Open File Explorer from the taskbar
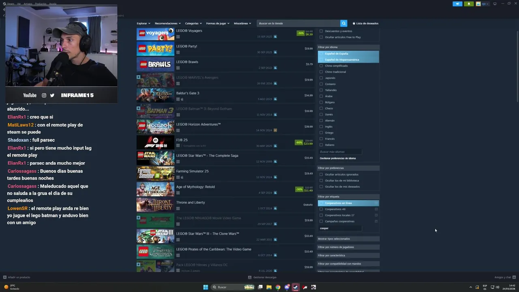This screenshot has height=292, width=519. [x=269, y=287]
